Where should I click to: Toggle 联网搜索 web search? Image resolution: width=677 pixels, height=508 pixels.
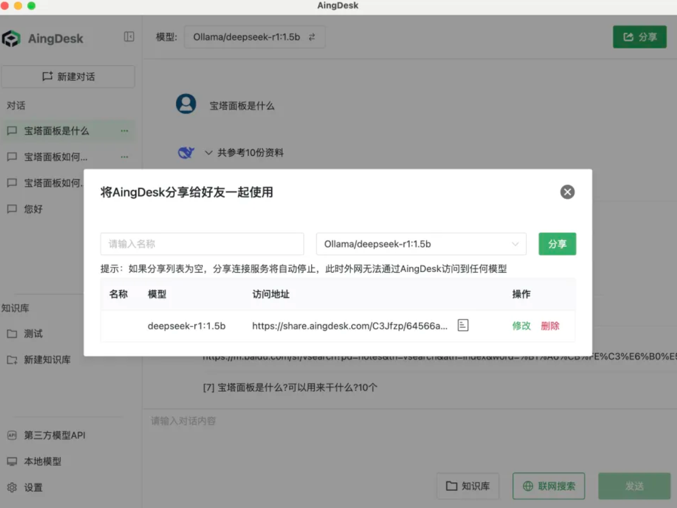(549, 486)
